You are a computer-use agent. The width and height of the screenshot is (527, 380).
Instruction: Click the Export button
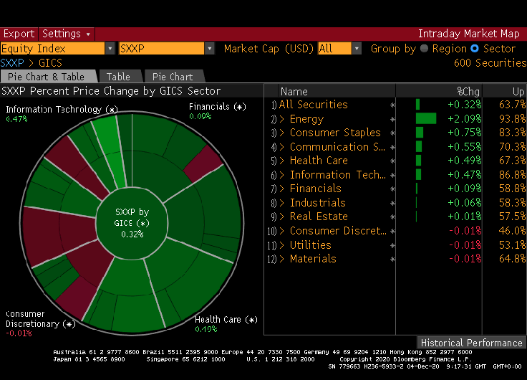tap(19, 34)
